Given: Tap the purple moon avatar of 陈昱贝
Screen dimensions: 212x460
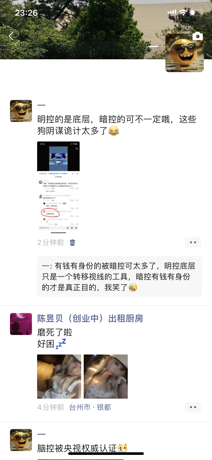Looking at the screenshot, I should coord(21,324).
